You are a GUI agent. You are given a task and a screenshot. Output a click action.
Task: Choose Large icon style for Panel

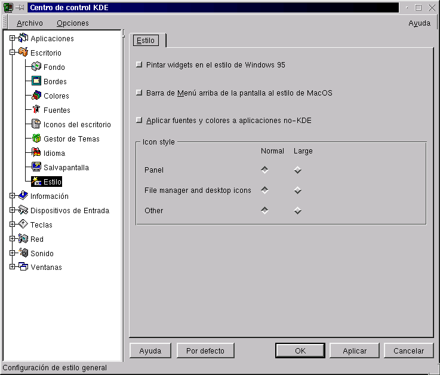point(297,170)
